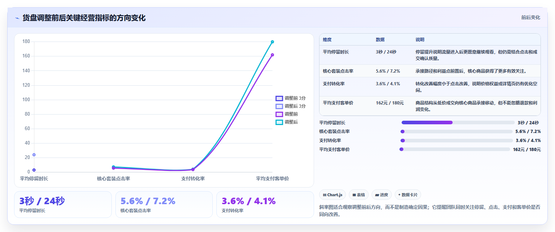Click the 3秒 / 24秒 progress value
This screenshot has height=232, width=555.
528,123
